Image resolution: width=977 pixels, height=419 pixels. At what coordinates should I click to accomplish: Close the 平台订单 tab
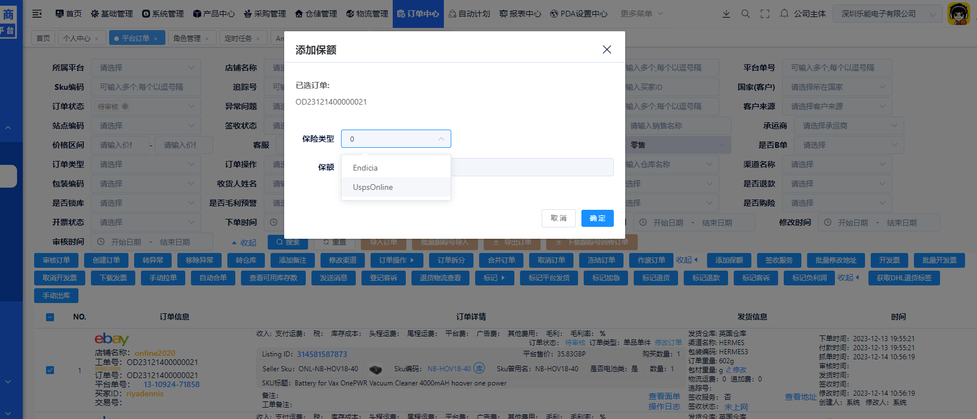point(156,39)
